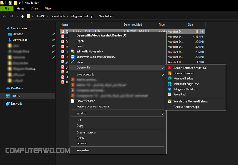
Task: Open Properties from the context menu
Action: 83,150
